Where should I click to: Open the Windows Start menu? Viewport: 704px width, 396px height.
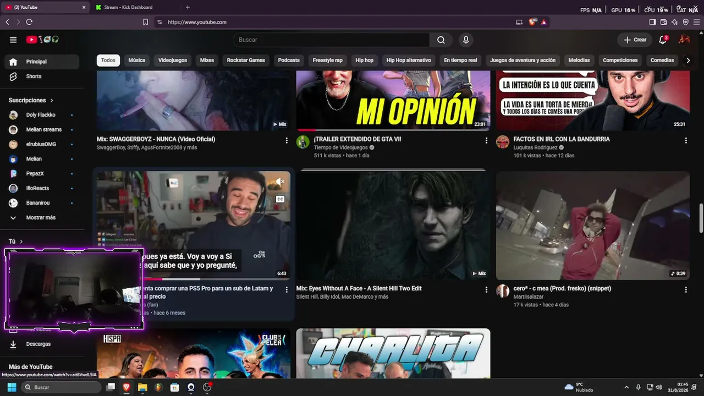click(12, 387)
